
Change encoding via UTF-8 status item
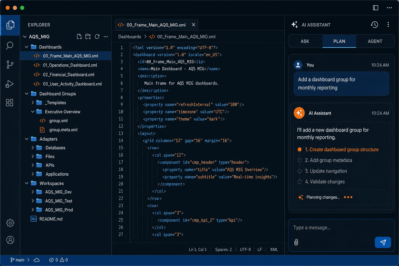[x=245, y=249]
